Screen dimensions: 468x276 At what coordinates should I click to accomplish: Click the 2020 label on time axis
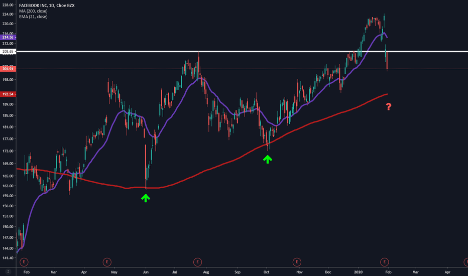point(358,272)
